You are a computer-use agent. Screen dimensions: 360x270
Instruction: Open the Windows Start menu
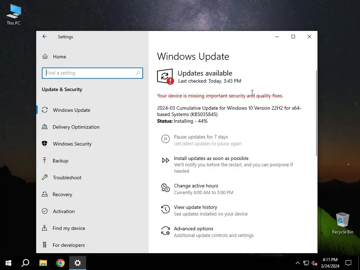[8, 263]
